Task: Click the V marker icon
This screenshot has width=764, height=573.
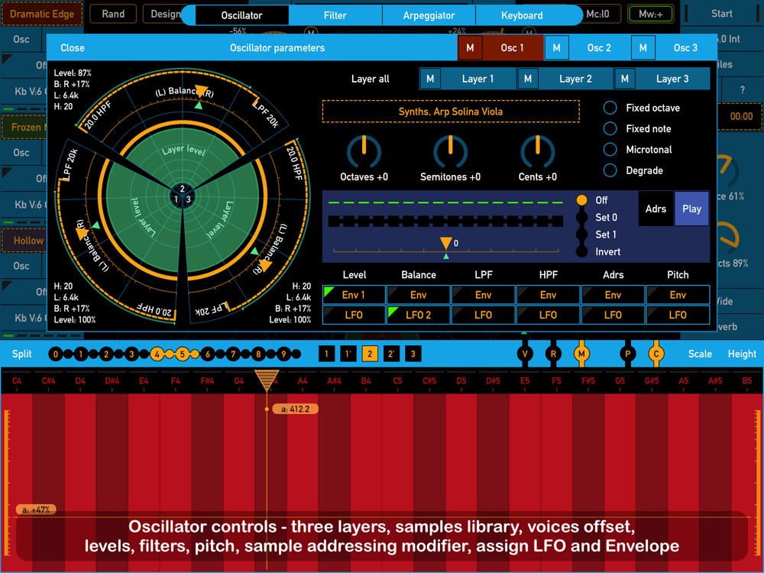Action: click(x=525, y=354)
